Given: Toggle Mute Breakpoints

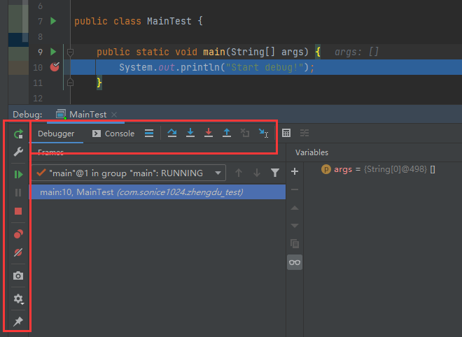Looking at the screenshot, I should click(x=18, y=252).
